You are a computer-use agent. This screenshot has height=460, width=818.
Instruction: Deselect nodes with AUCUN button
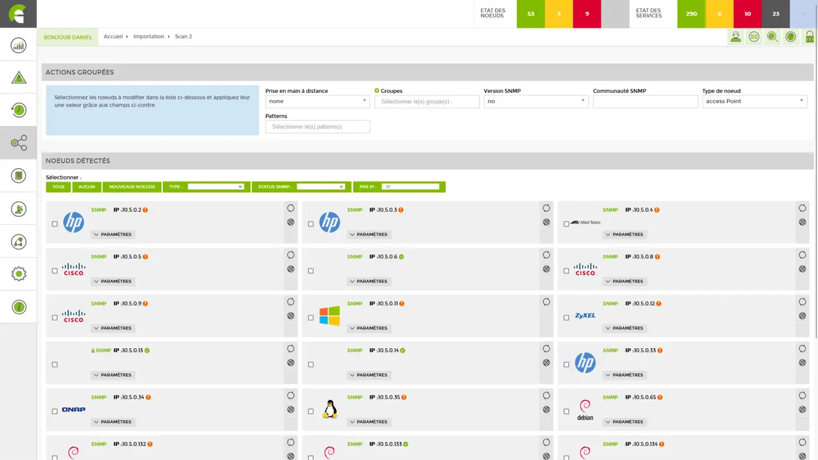87,187
